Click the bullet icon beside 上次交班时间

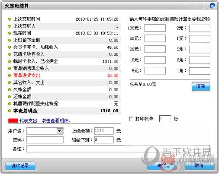[10, 19]
